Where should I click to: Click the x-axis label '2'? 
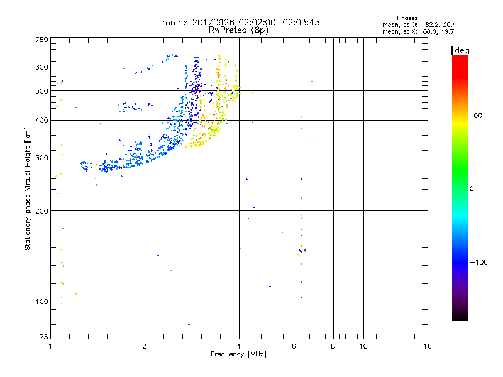coord(145,346)
